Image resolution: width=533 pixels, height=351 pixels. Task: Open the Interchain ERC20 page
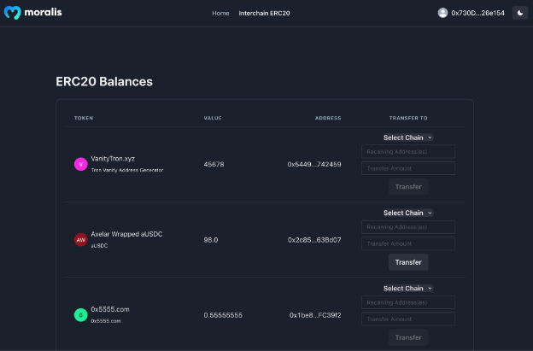(264, 14)
